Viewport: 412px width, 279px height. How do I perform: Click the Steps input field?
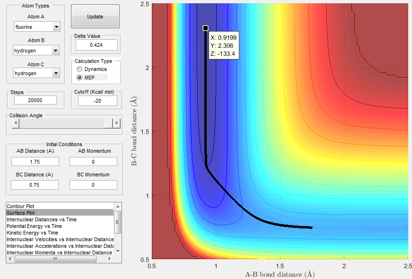(x=35, y=100)
